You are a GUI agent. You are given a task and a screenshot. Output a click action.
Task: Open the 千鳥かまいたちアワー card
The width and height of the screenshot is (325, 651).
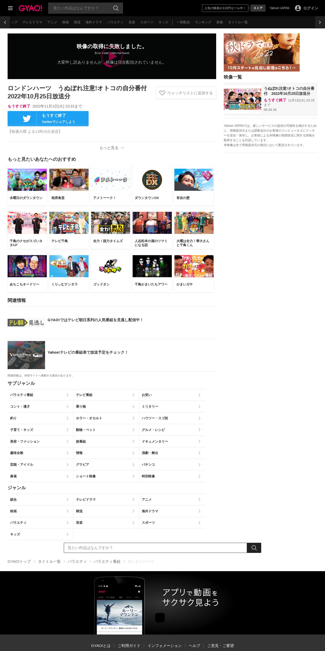[152, 272]
